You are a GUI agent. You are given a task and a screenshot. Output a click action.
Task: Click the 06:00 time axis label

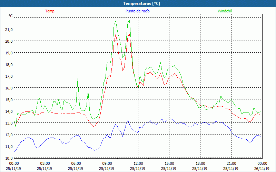76,164
